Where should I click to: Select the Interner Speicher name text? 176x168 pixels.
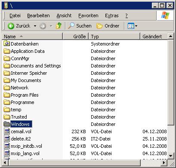[x=29, y=73]
